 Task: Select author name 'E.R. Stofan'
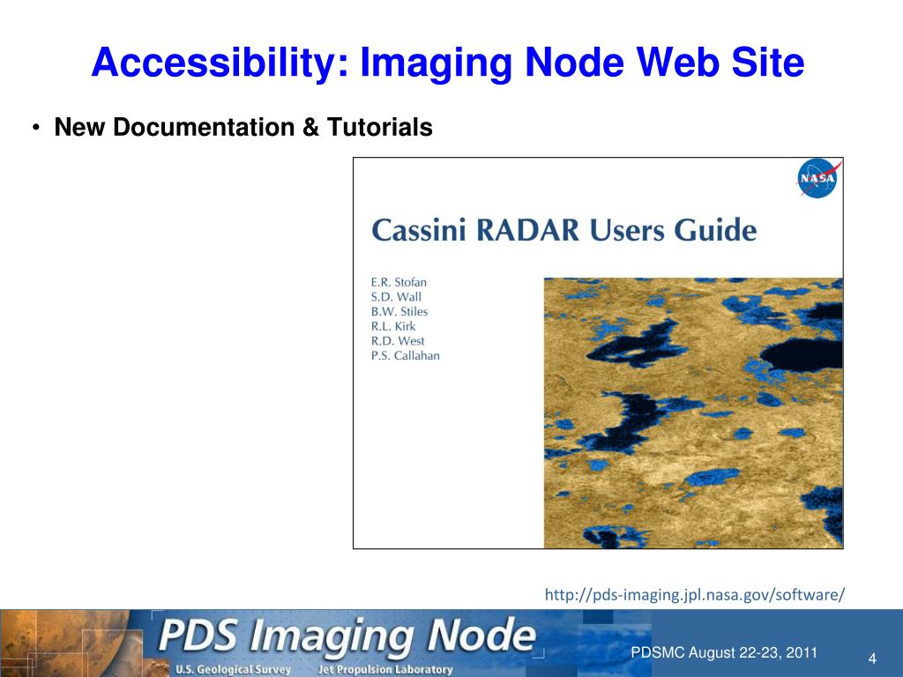(399, 282)
